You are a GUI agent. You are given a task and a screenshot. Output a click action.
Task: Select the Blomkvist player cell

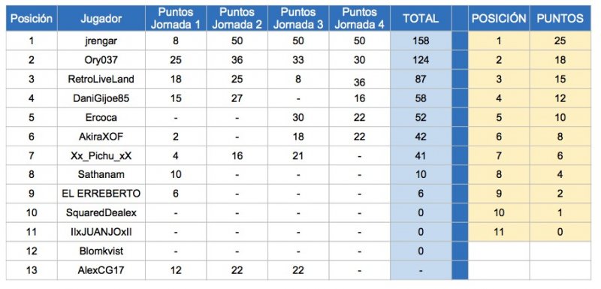101,251
